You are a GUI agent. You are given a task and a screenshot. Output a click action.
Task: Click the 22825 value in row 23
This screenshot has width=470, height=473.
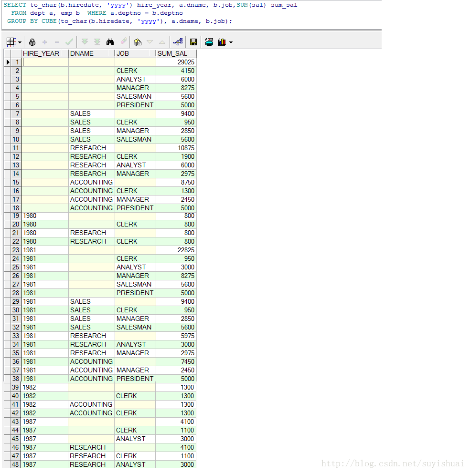point(176,250)
